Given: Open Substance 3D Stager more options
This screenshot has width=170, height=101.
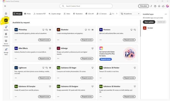Looking at the screenshot, I should point(58,78).
